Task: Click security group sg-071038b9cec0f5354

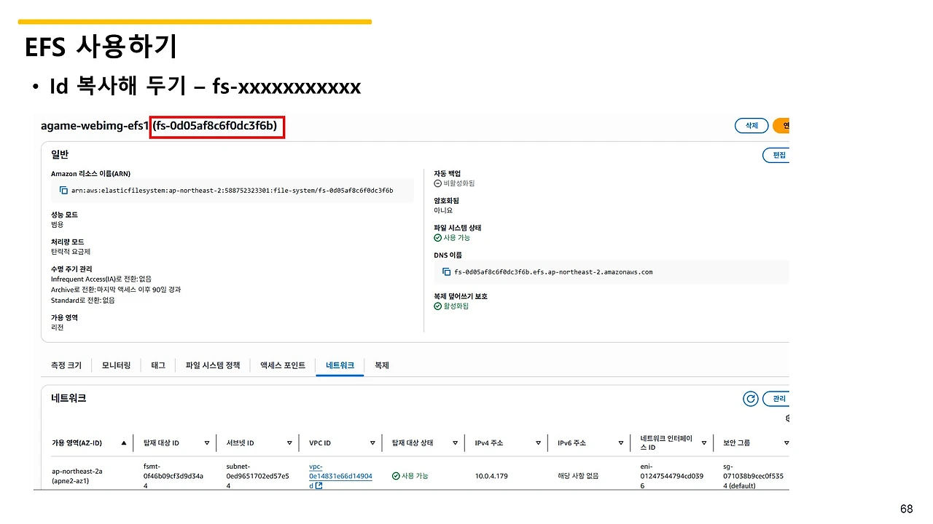Action: tap(754, 476)
